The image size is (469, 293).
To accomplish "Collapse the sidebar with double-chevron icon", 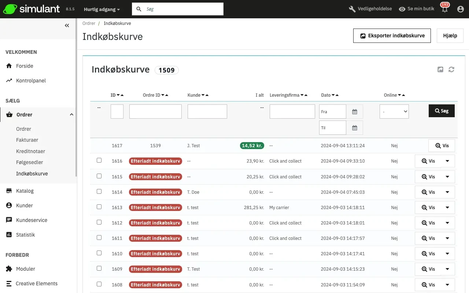I will (x=67, y=26).
